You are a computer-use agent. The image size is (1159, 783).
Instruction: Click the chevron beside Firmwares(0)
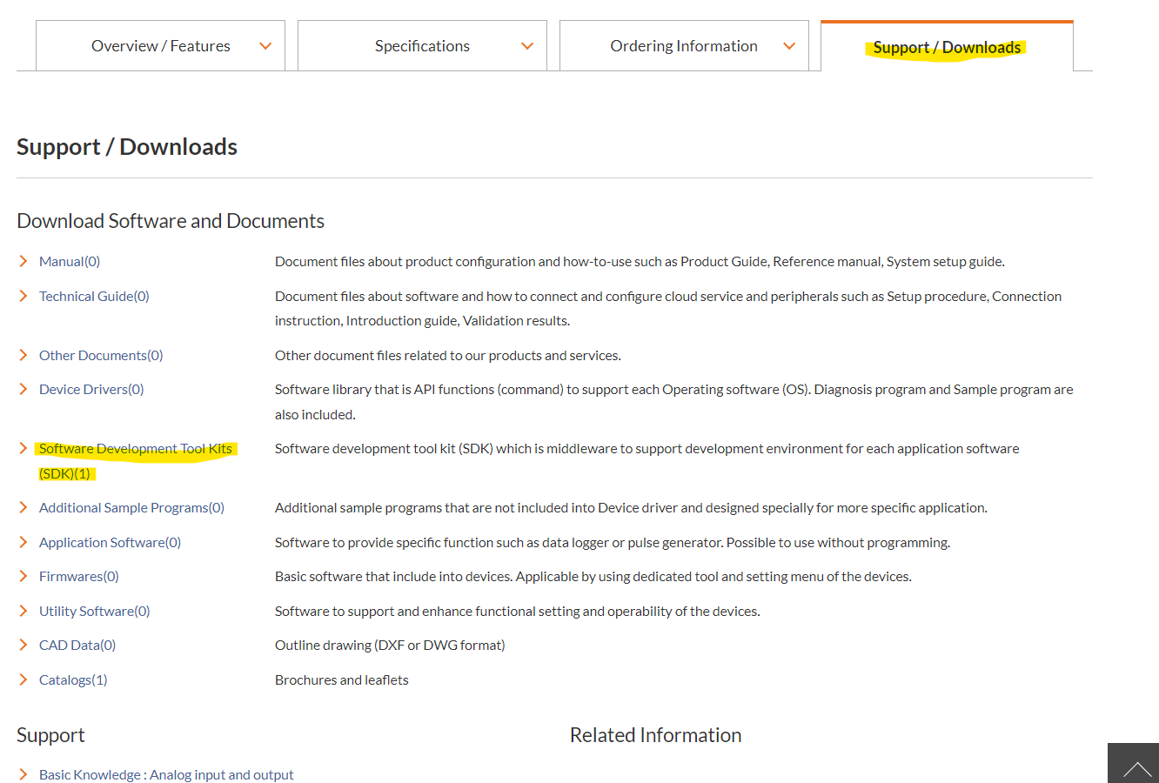tap(23, 576)
